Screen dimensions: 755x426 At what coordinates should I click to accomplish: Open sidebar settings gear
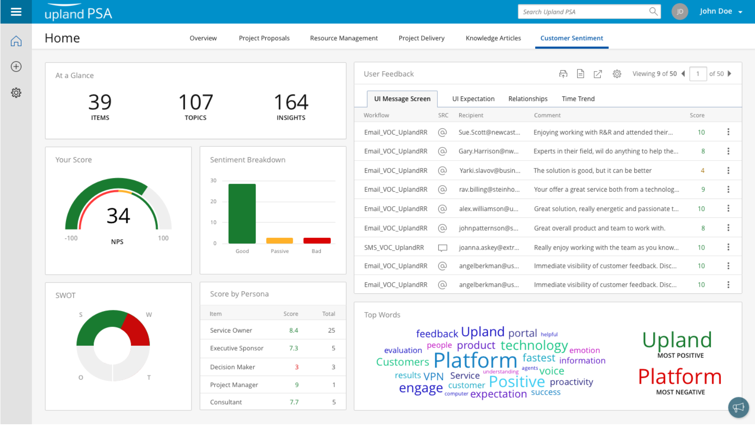(16, 93)
